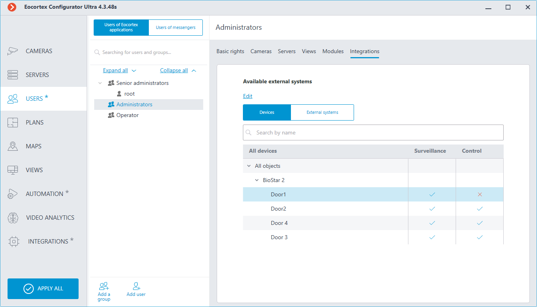537x307 pixels.
Task: Open the Views monitor icon
Action: click(x=13, y=170)
